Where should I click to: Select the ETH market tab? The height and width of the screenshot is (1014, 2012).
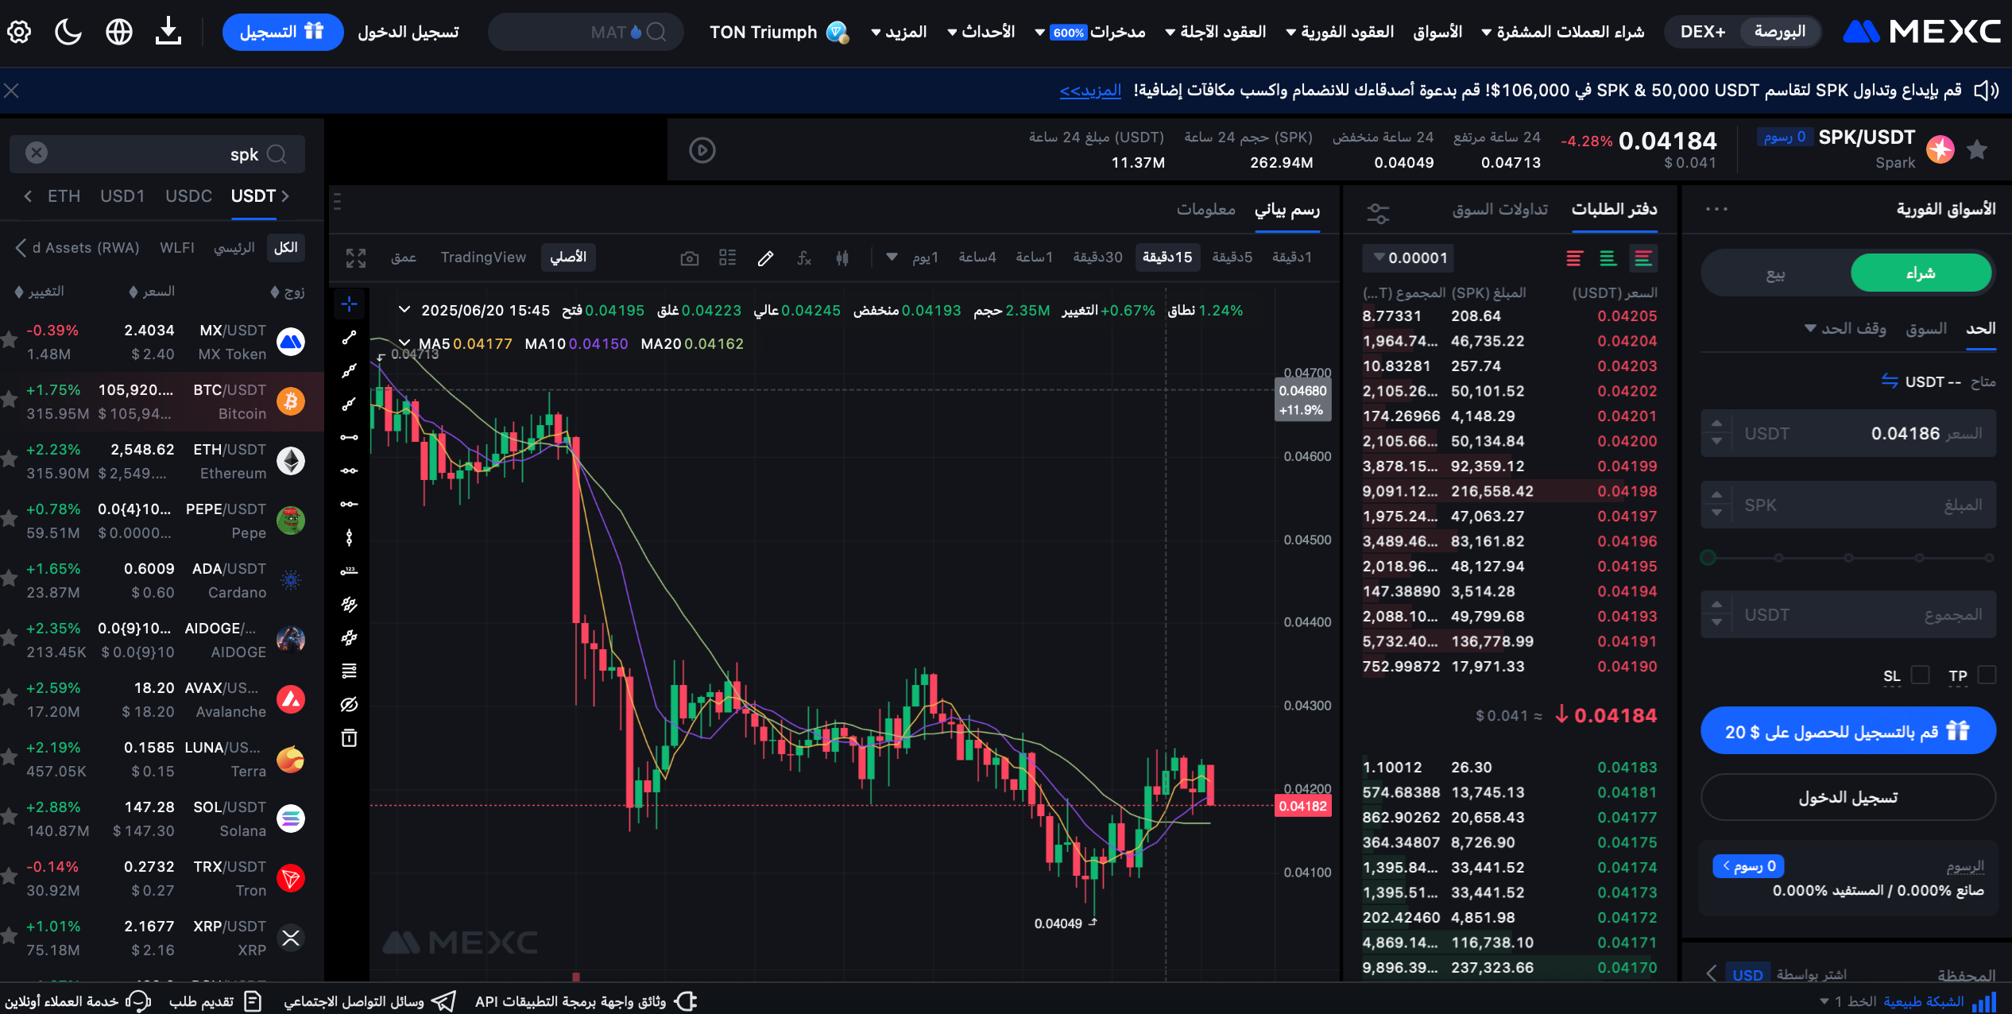64,195
